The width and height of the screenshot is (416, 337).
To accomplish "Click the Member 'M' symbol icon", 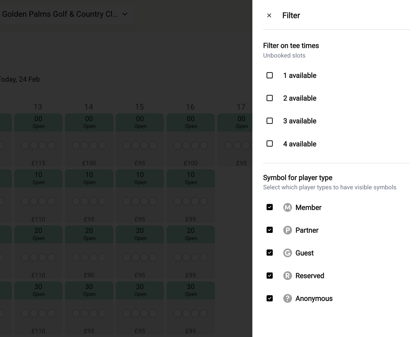I will pos(287,207).
